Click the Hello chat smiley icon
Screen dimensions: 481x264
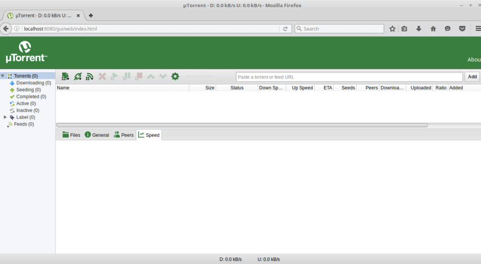[x=448, y=29]
